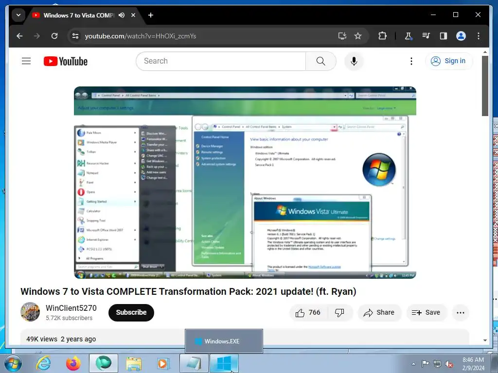Launch Internet Explorer from the taskbar
The width and height of the screenshot is (498, 373).
point(43,363)
